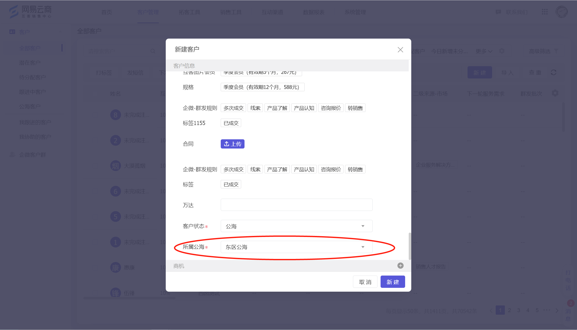Open 互动渠道 in the top navigation
Image resolution: width=577 pixels, height=330 pixels.
272,12
